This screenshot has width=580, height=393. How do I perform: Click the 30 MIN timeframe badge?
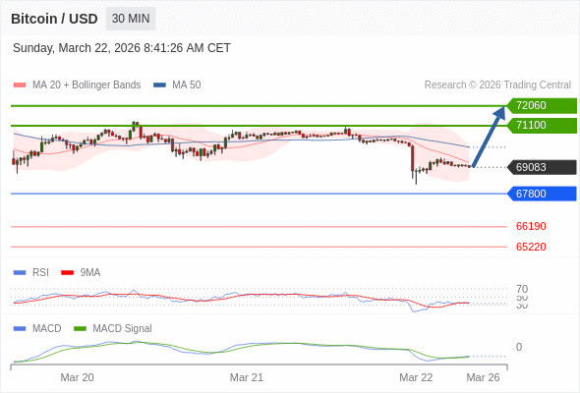coord(131,19)
